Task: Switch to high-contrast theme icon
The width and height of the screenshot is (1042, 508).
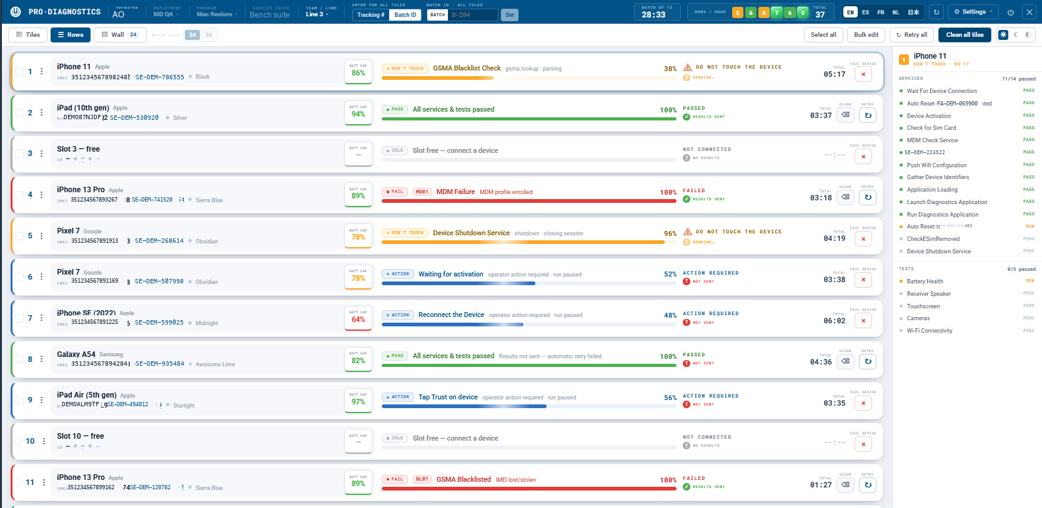Action: pyautogui.click(x=1028, y=35)
